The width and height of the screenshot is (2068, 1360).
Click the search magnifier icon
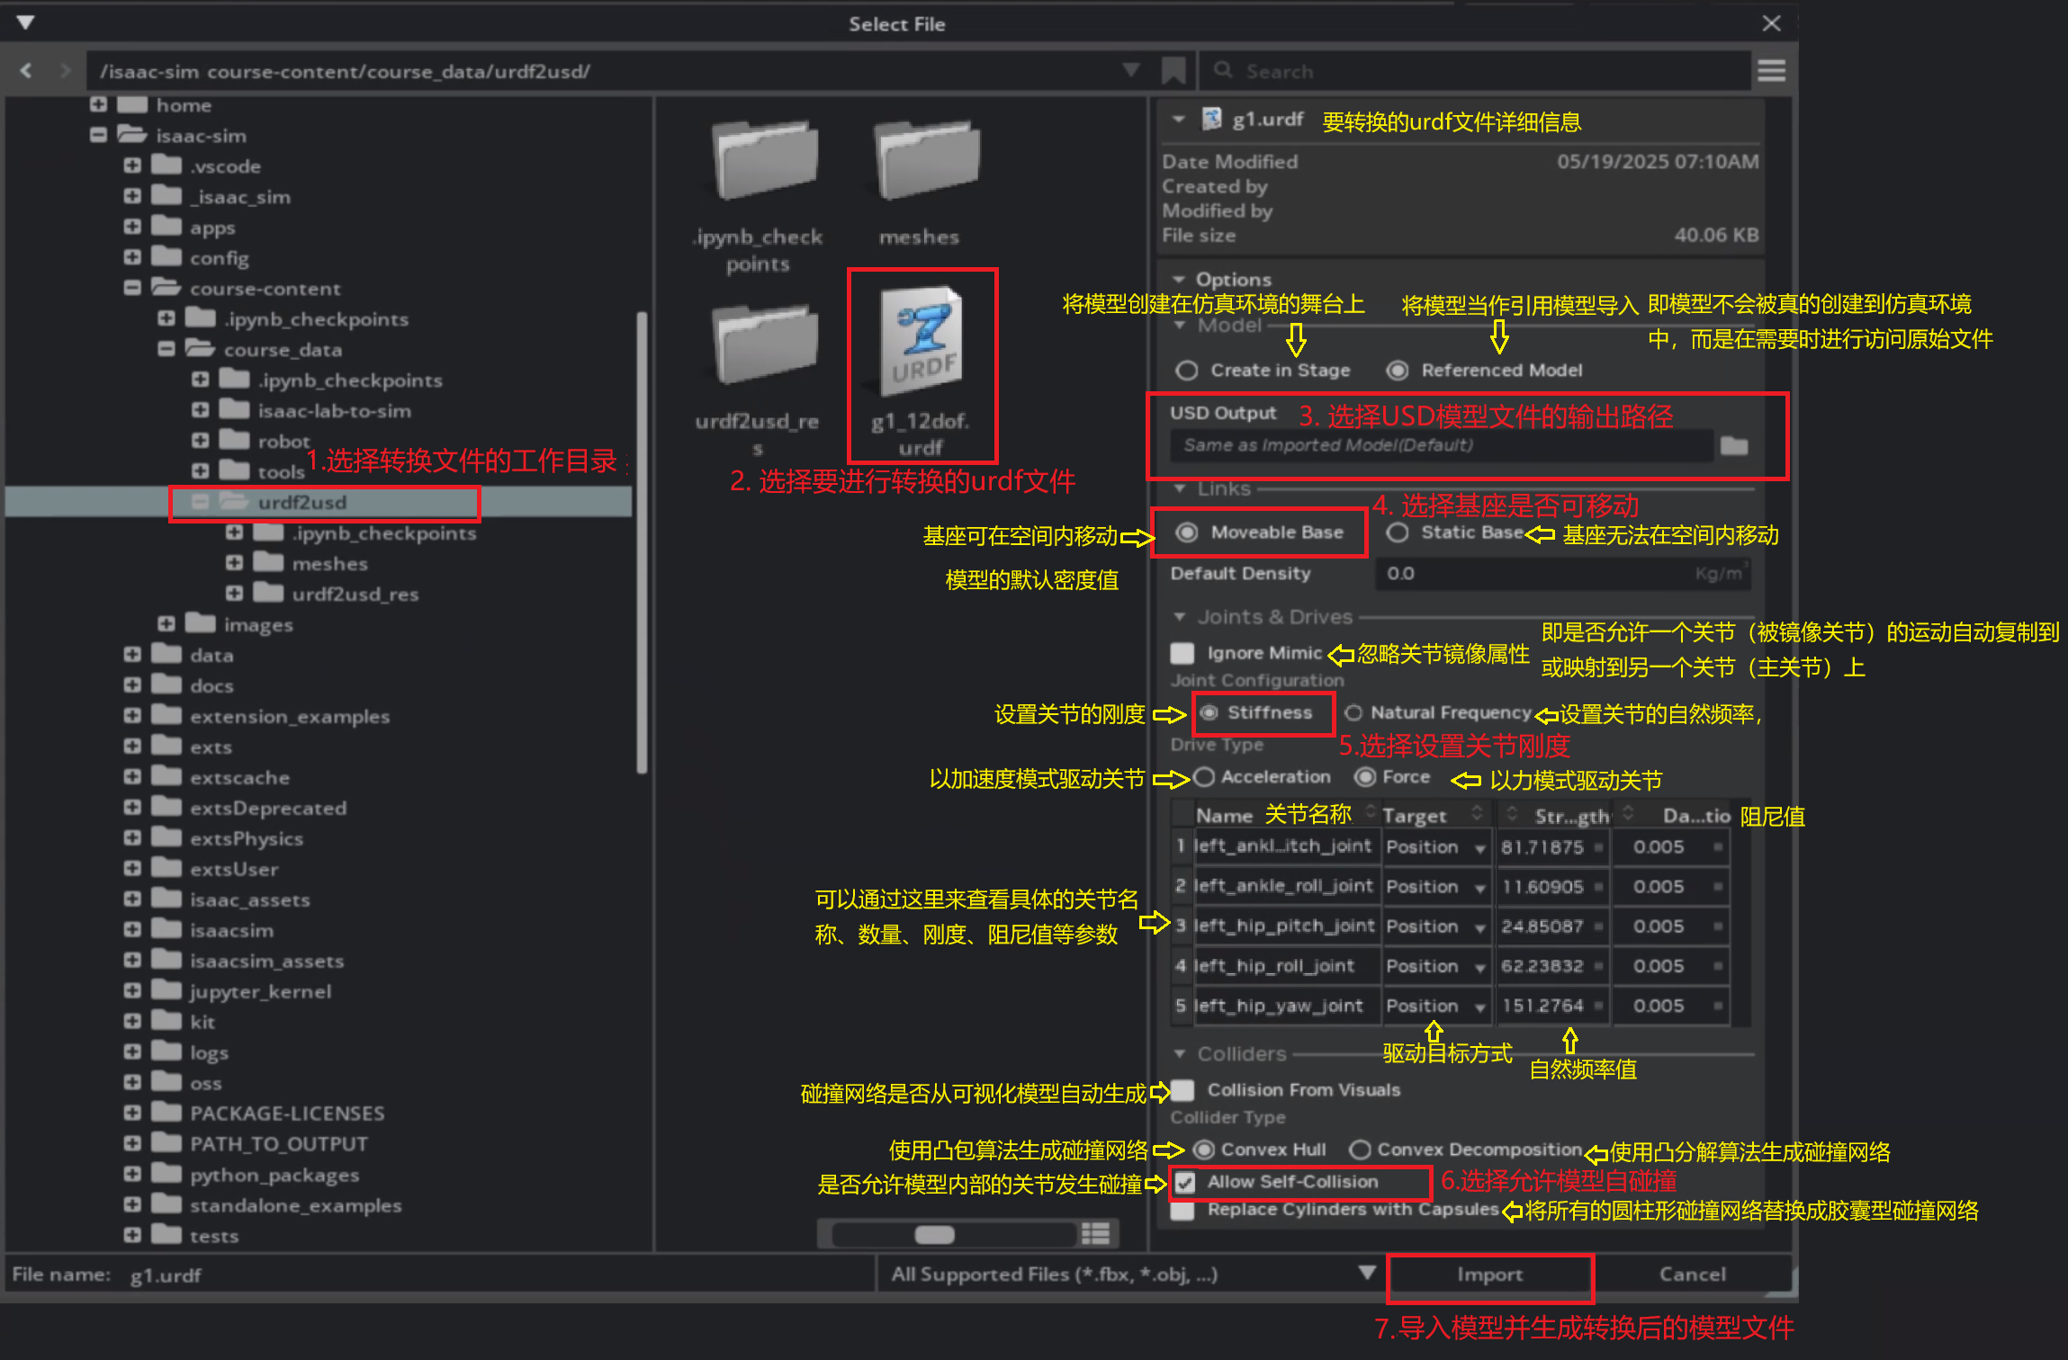(x=1222, y=70)
